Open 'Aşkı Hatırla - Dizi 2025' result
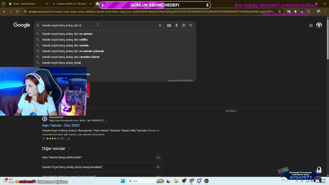Image resolution: width=329 pixels, height=185 pixels. pyautogui.click(x=61, y=125)
